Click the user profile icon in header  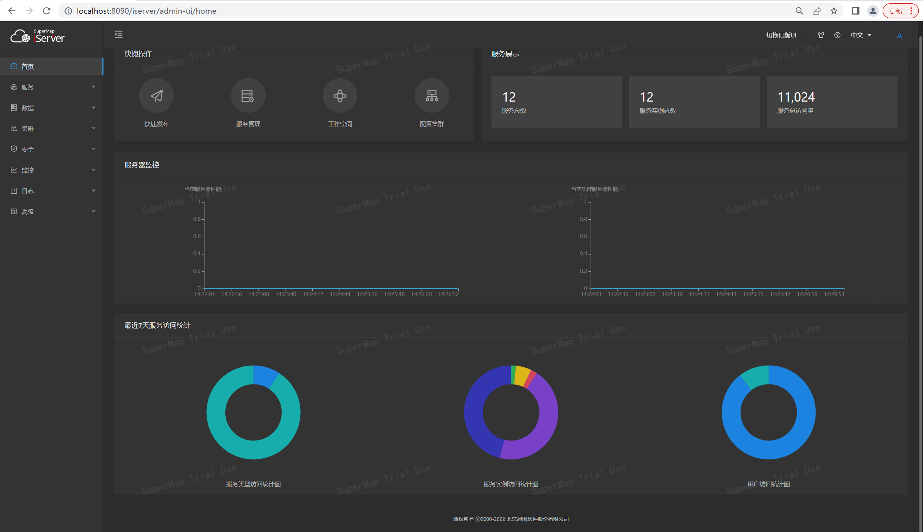(899, 36)
